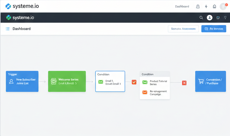Click the white outlined button beside blue button
The width and height of the screenshot is (230, 136).
[x=183, y=29]
